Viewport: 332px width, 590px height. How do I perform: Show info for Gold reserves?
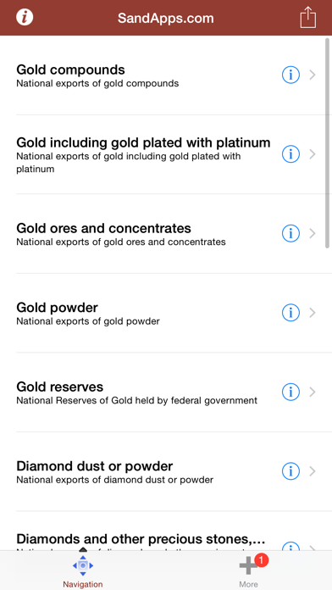coord(290,392)
